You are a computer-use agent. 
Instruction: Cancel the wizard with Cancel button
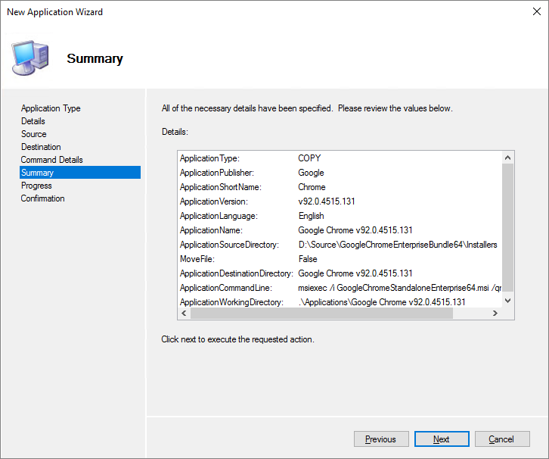point(501,439)
